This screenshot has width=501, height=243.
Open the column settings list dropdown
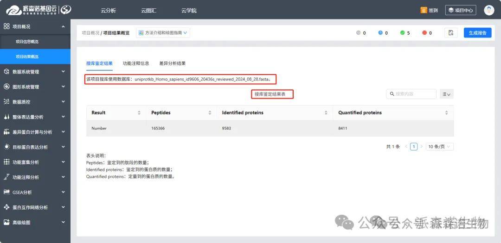(446, 94)
